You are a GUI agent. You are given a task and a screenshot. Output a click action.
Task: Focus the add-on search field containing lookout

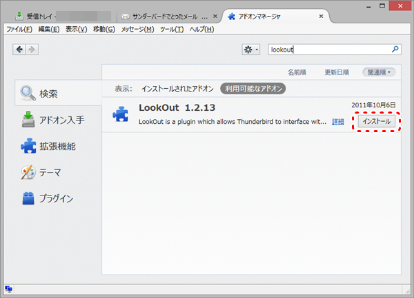point(335,50)
